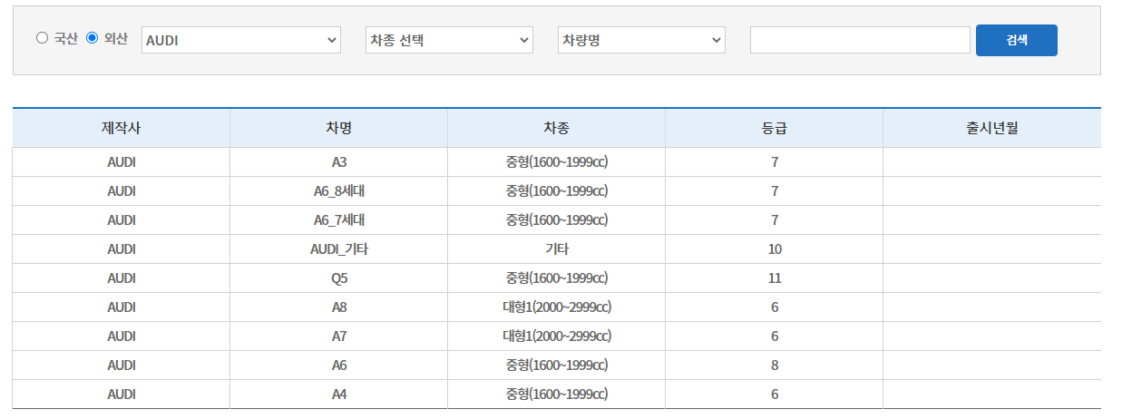Select the A8 car name cell
Viewport: 1132px width, 419px height.
[338, 307]
